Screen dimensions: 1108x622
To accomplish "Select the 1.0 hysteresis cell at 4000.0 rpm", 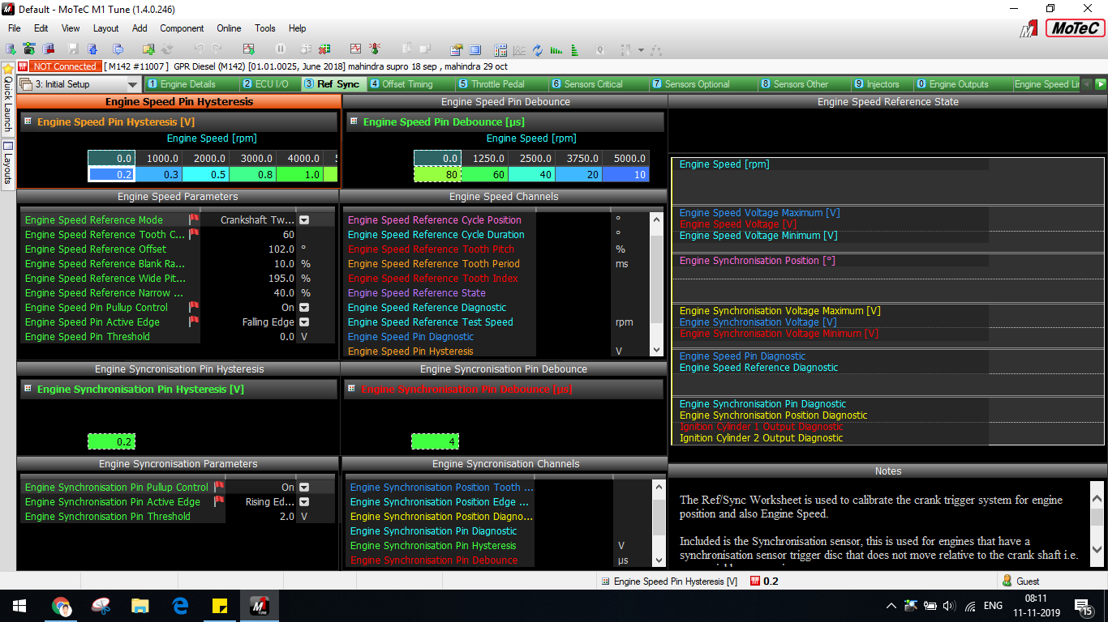I will 299,174.
